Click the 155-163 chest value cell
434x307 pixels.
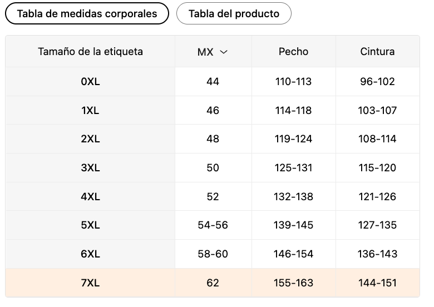tap(293, 283)
